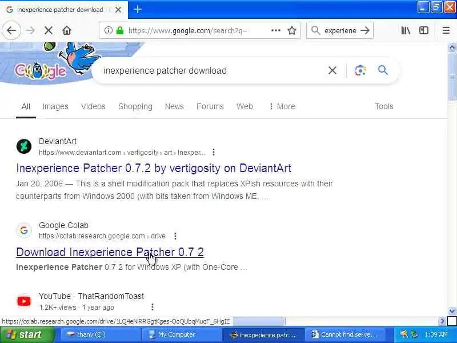This screenshot has height=343, width=457.
Task: Bookmark this page with the star icon
Action: point(292,30)
